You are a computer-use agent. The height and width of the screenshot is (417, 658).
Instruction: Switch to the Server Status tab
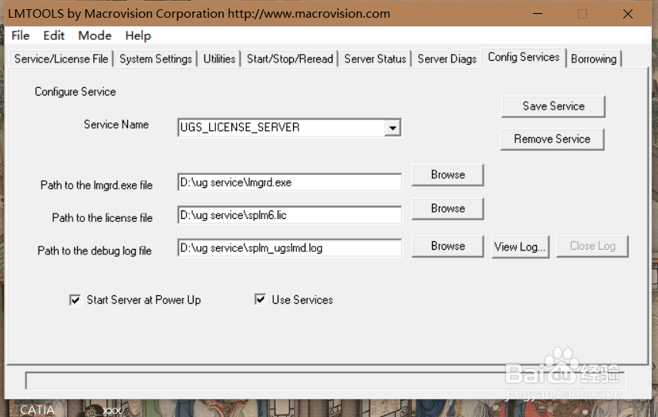point(375,59)
